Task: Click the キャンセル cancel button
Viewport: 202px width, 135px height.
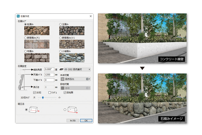Action: coord(73,120)
